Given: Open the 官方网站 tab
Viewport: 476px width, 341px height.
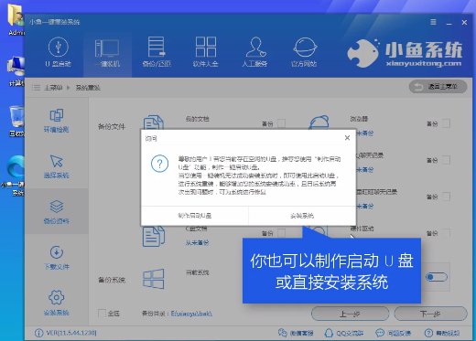Looking at the screenshot, I should 304,52.
